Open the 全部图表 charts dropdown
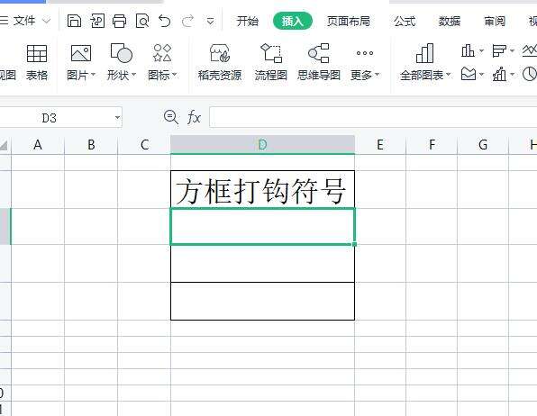This screenshot has height=416, width=537. tap(425, 62)
